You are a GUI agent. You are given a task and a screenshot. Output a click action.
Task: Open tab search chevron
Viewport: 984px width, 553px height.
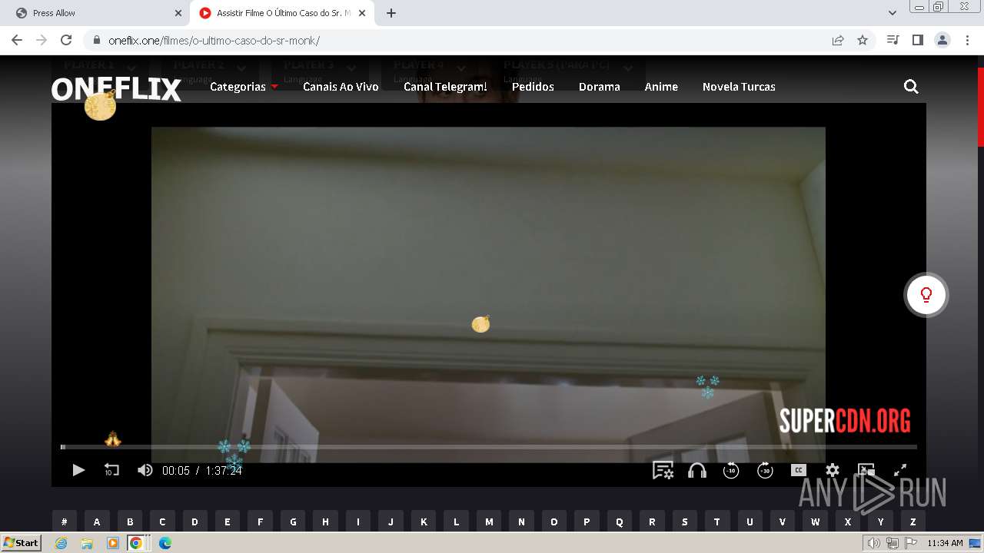coord(893,13)
